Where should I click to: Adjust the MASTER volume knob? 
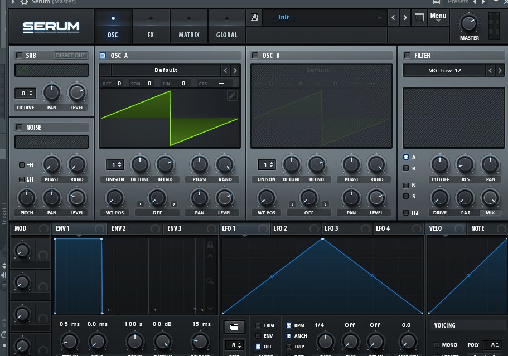coord(469,23)
